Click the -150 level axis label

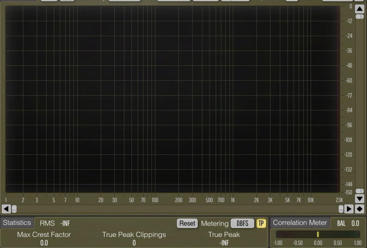click(348, 192)
